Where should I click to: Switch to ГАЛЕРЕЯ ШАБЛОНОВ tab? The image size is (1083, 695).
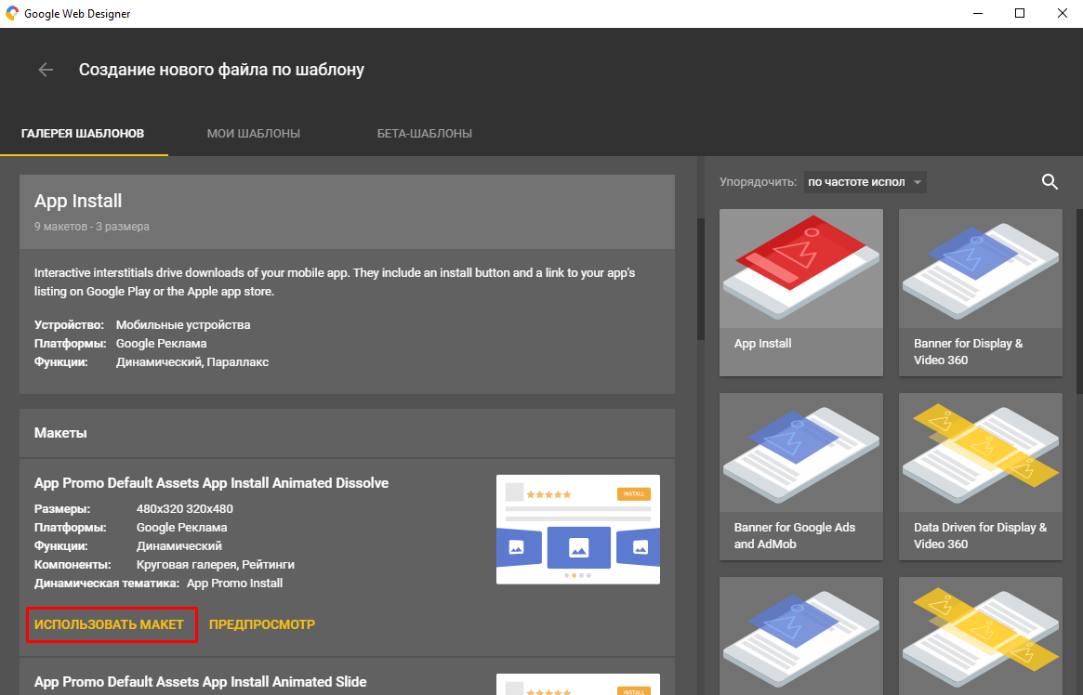pos(83,133)
